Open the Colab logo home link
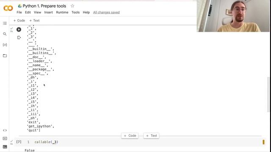This screenshot has height=152, width=271. pyautogui.click(x=8, y=8)
